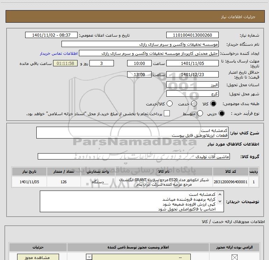Screen dimensions: 269x260
Task: Click the goods group field ماشین آلات تولیدی
Action: pyautogui.click(x=134, y=156)
